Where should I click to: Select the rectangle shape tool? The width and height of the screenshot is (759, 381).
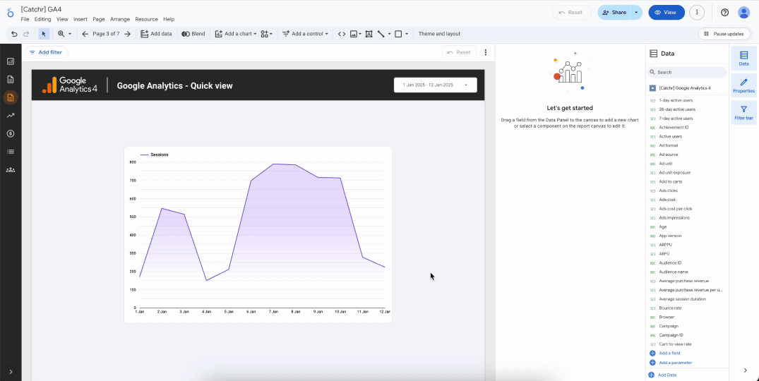pyautogui.click(x=398, y=34)
